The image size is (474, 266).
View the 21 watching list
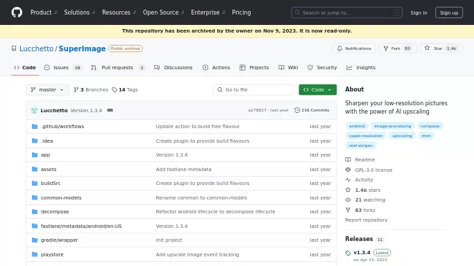[x=366, y=199]
